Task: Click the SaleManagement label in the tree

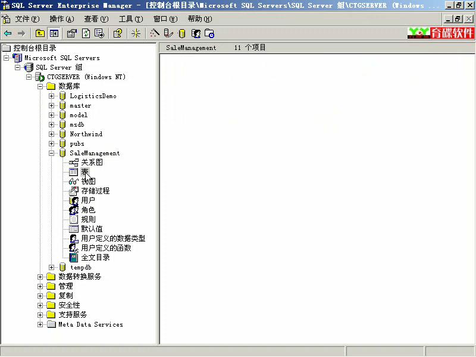Action: [95, 154]
